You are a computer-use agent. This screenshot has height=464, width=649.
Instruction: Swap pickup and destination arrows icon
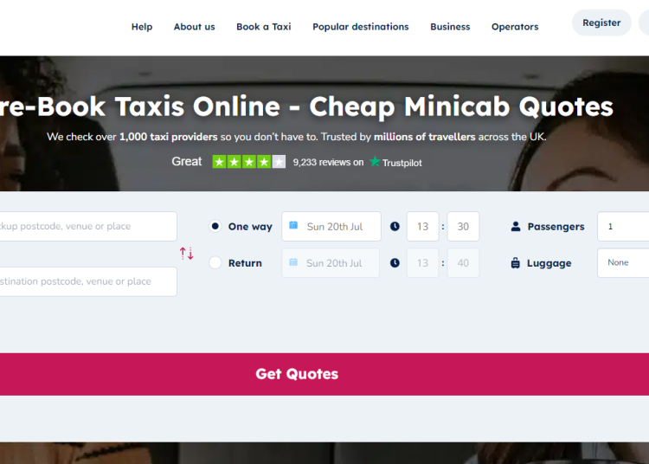point(186,254)
